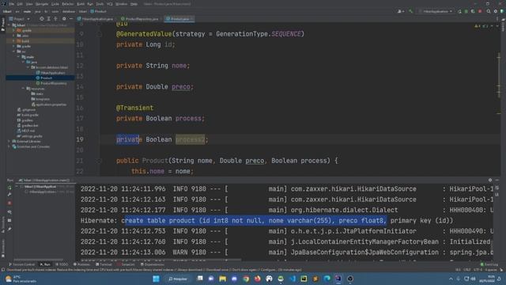Click the Build project hammer icon
The width and height of the screenshot is (506, 285).
pyautogui.click(x=410, y=11)
